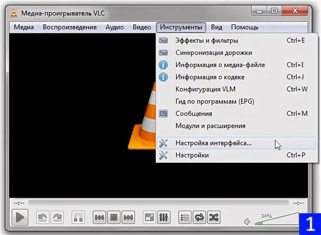The image size is (321, 235).
Task: Click the Play button
Action: pyautogui.click(x=20, y=217)
